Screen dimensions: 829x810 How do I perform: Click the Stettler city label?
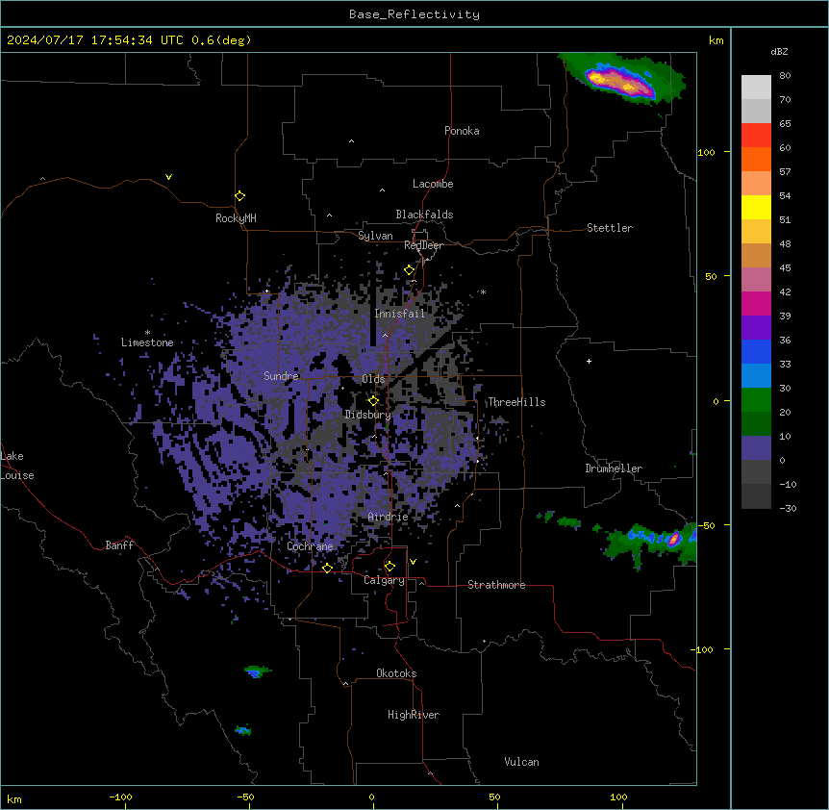click(610, 228)
